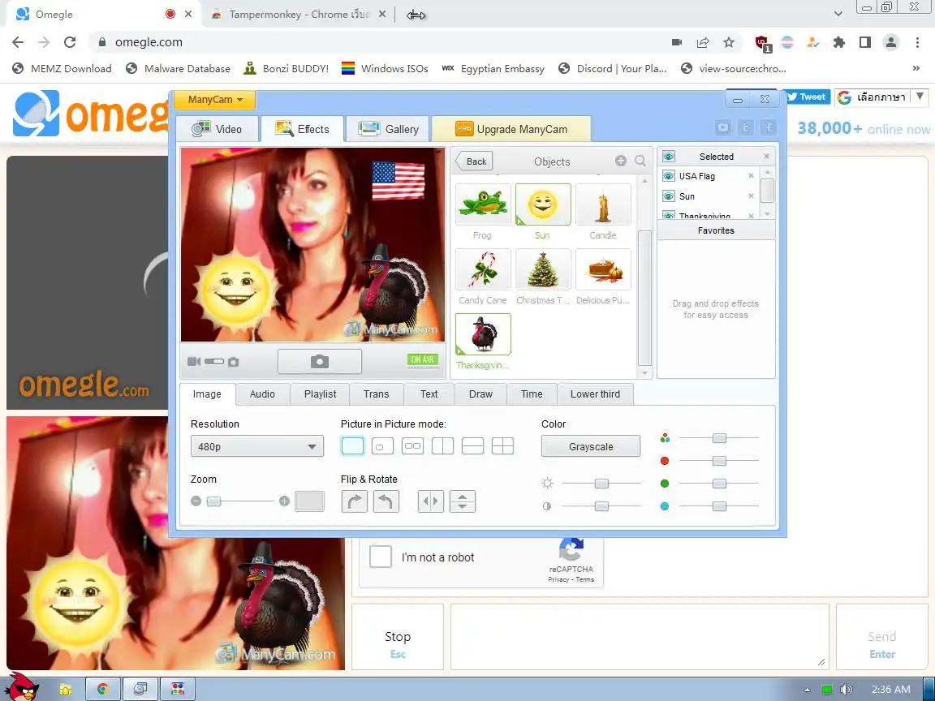Screen dimensions: 935x701
Task: Apply the Grayscale color button
Action: 590,446
